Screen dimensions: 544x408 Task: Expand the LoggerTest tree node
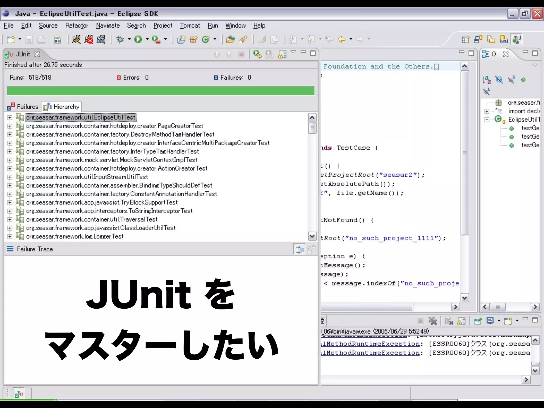pos(10,236)
